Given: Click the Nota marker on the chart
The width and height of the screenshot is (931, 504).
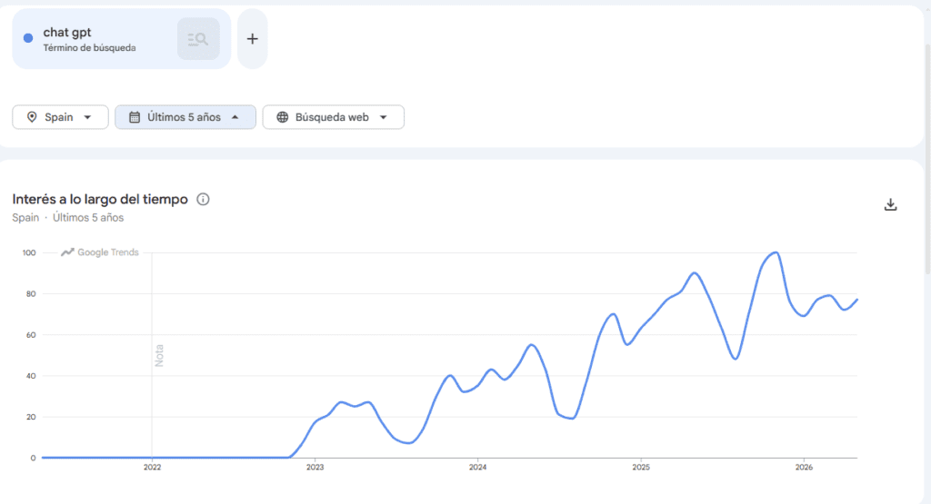Looking at the screenshot, I should click(x=159, y=355).
